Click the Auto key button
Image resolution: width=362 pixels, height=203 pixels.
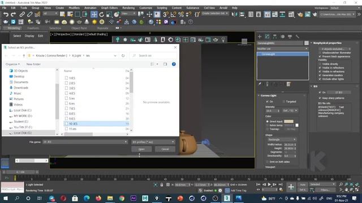click(x=303, y=184)
